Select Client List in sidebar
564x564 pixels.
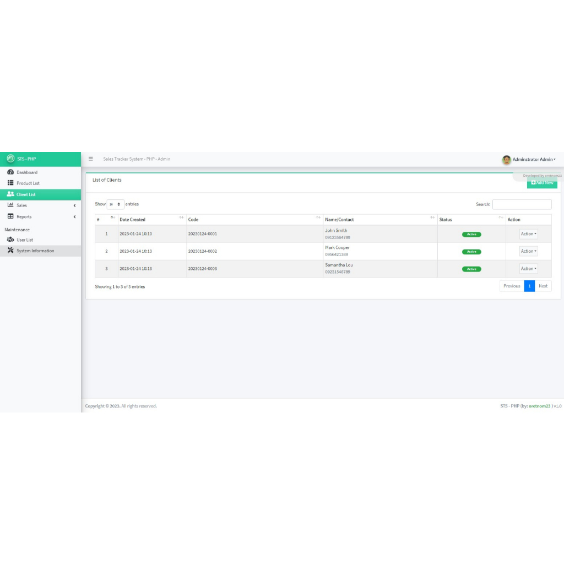coord(40,194)
